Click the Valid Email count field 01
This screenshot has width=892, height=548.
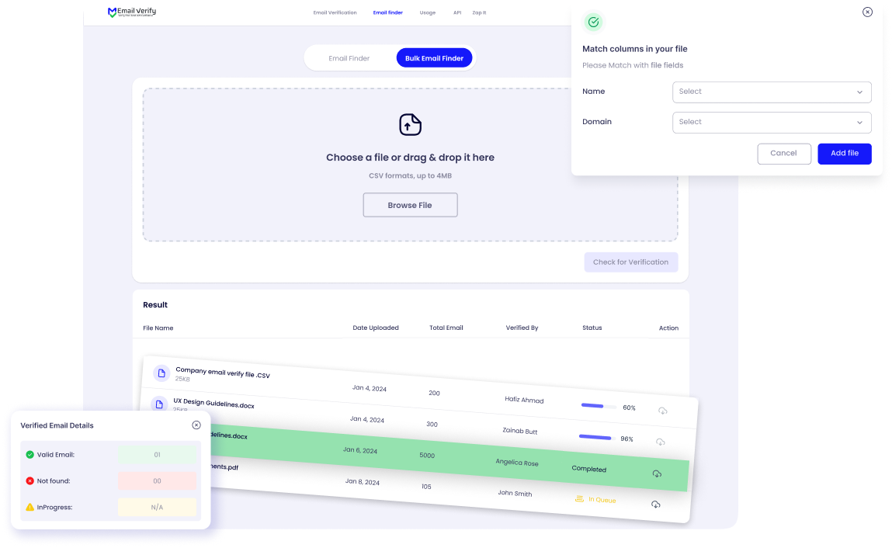pos(157,455)
